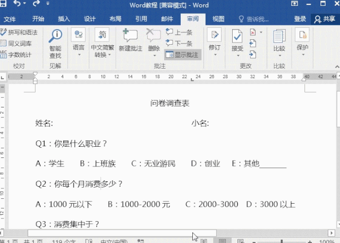Save the document with the save icon
340x243 pixels.
pyautogui.click(x=3, y=3)
